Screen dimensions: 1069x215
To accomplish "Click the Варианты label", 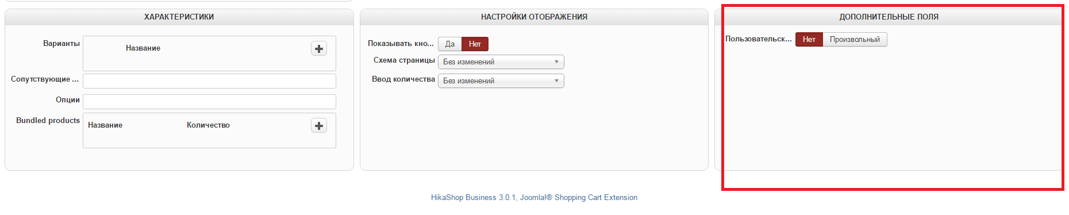I will click(x=61, y=43).
